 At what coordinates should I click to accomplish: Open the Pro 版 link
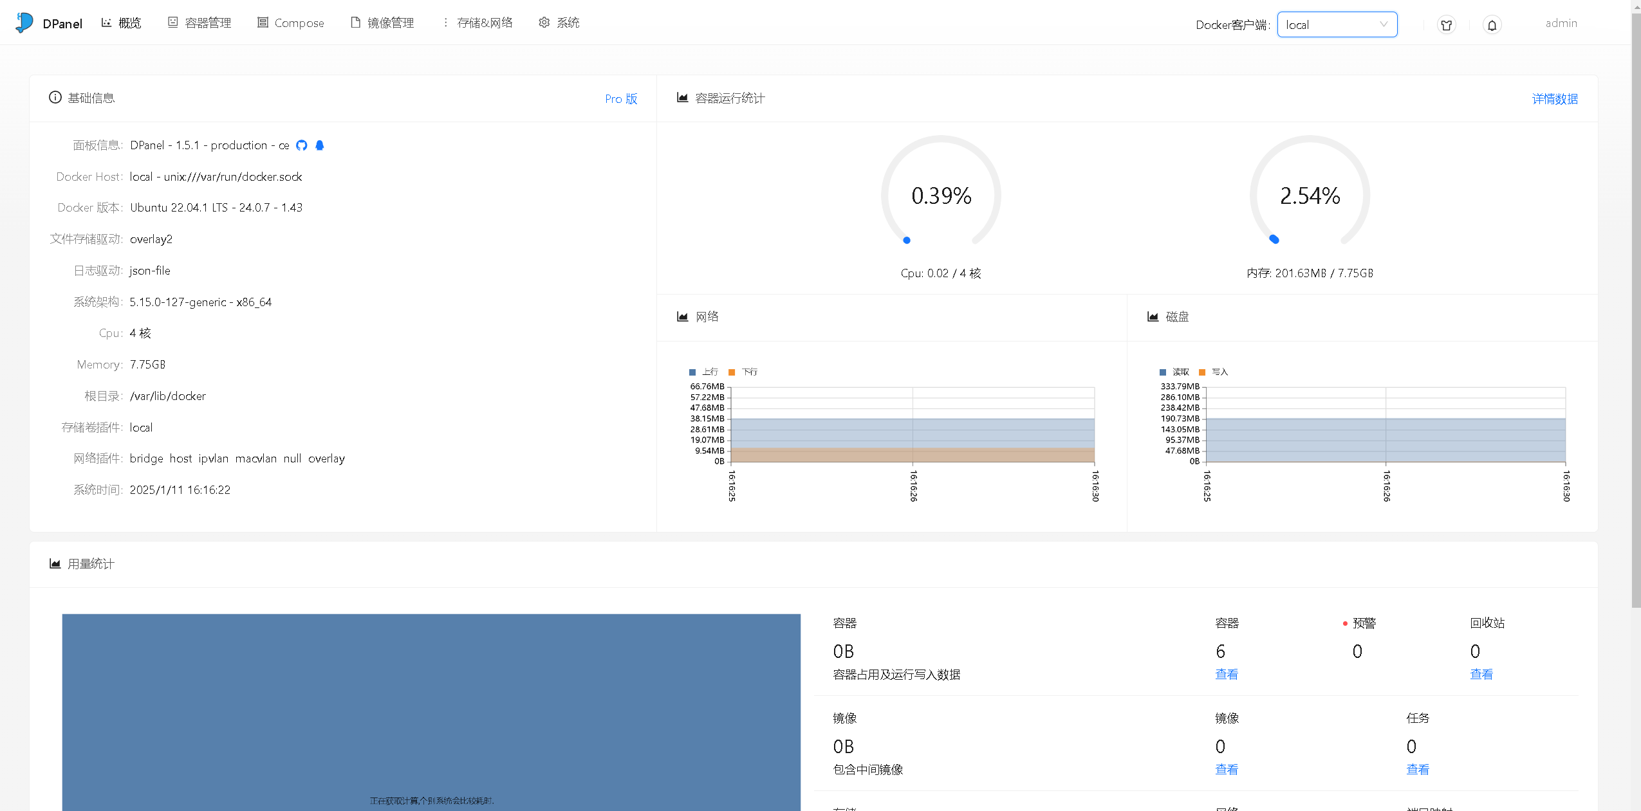620,99
